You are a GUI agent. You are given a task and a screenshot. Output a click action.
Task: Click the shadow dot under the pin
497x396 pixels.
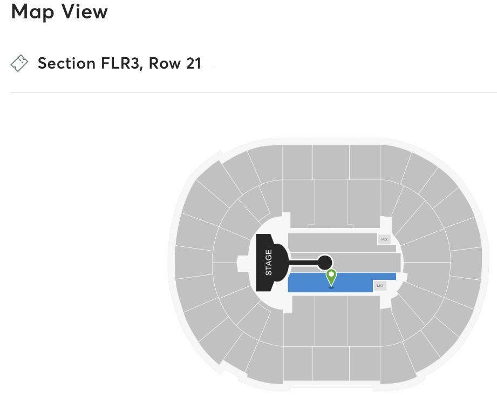331,287
